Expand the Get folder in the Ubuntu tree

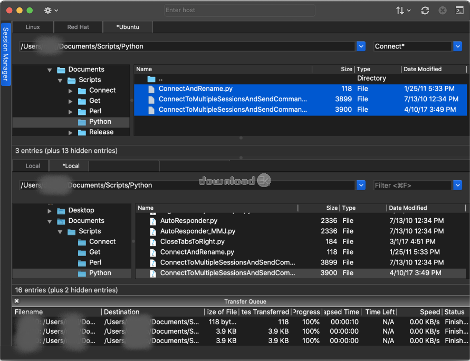71,101
